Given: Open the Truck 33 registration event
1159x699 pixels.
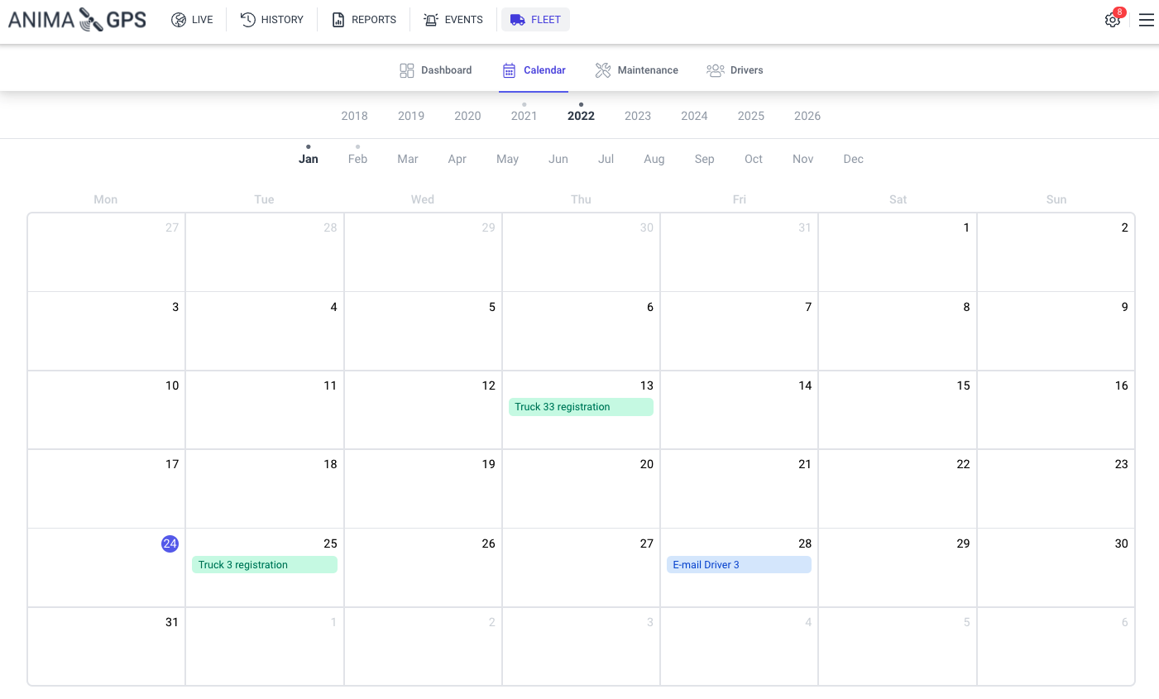Looking at the screenshot, I should pyautogui.click(x=581, y=406).
